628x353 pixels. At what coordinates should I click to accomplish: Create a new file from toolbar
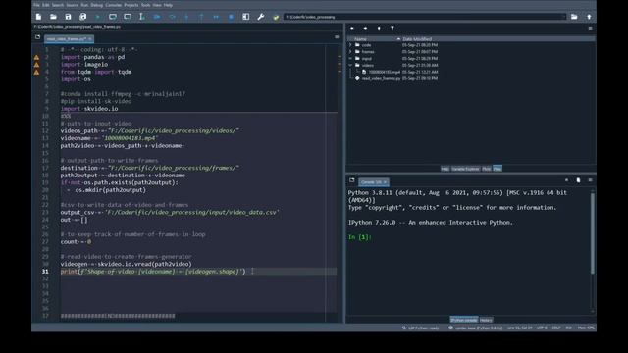pyautogui.click(x=38, y=17)
